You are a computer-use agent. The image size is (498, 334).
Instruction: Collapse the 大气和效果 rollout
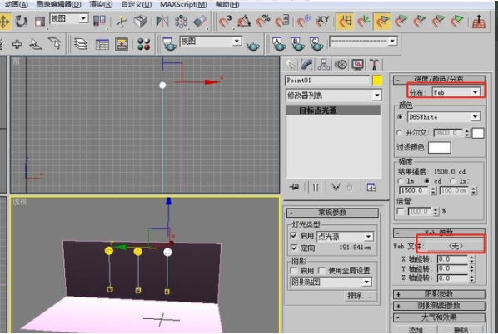click(439, 317)
